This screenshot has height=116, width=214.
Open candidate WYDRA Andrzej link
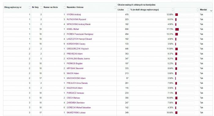[x=74, y=15]
